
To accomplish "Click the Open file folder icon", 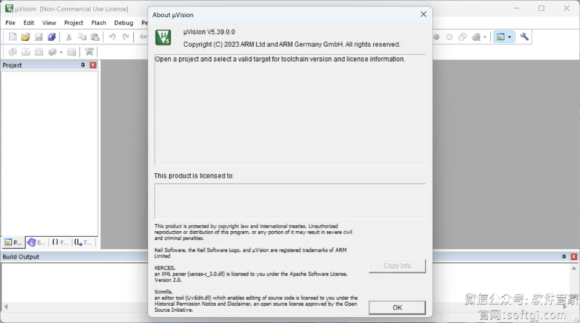I will tap(26, 37).
